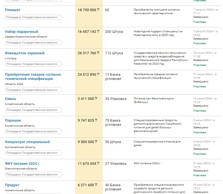223x194 pixels.
Task: Open Приобретение товаров согласно технической спецификации
Action: (x=33, y=77)
